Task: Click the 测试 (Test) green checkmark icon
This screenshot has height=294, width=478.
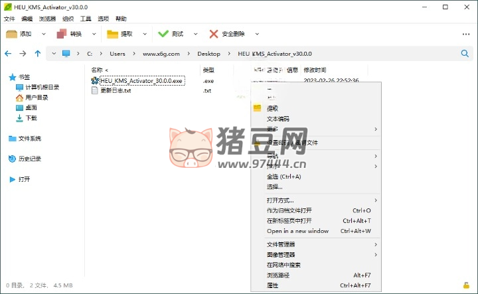Action: point(163,34)
